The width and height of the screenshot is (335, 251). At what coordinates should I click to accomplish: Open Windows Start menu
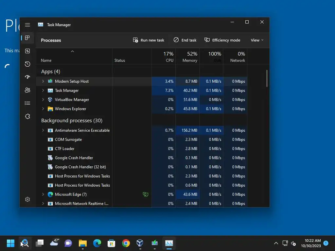click(x=10, y=243)
